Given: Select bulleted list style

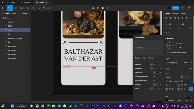Looking at the screenshot, I should point(158,85).
